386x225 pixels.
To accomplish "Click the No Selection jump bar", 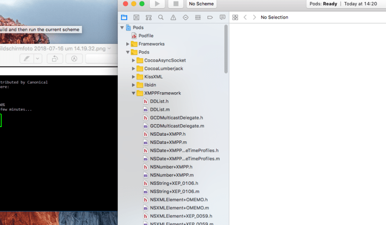I will 274,17.
